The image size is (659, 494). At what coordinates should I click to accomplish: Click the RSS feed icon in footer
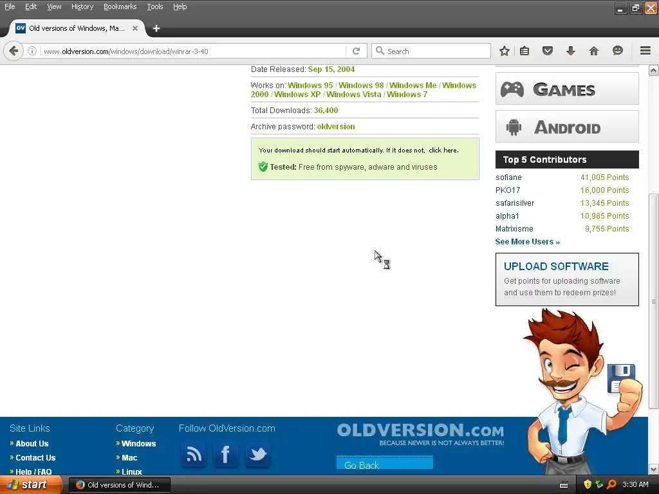pos(194,454)
